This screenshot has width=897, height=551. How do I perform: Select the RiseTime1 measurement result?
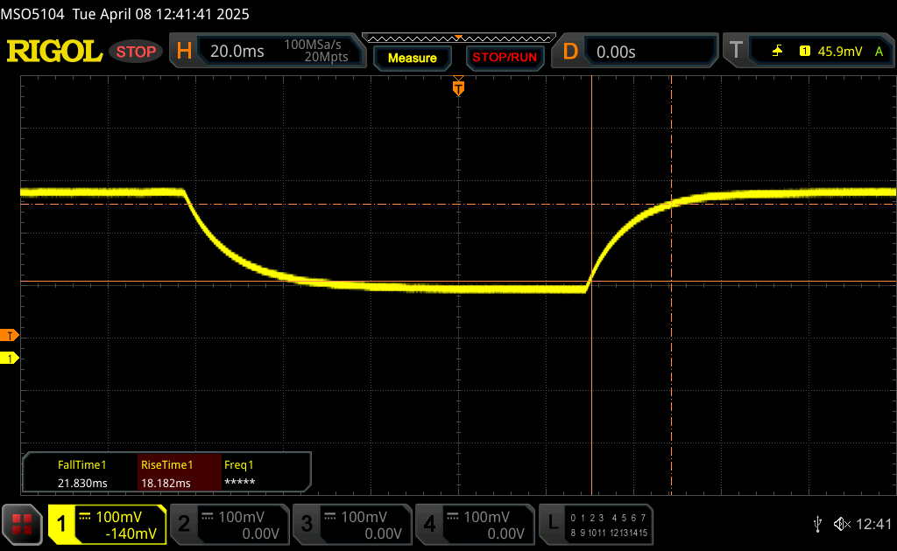tap(166, 474)
